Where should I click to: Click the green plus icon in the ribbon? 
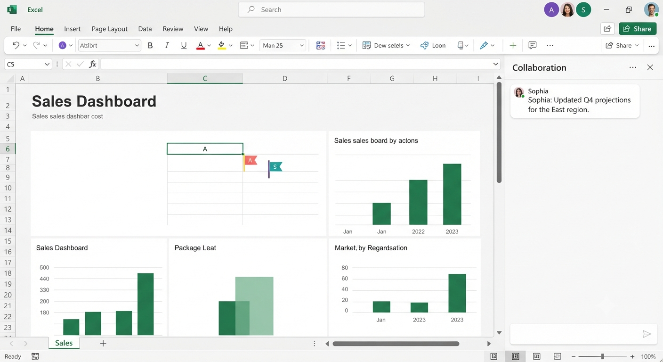coord(513,45)
